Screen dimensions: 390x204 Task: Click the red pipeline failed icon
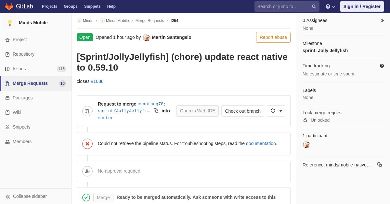tap(87, 144)
